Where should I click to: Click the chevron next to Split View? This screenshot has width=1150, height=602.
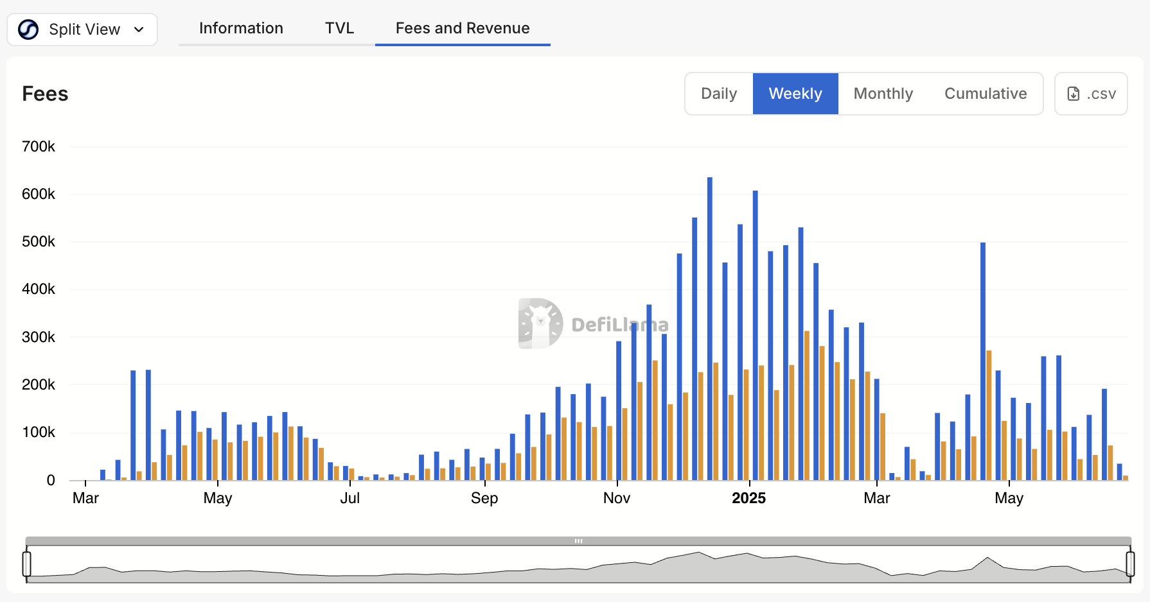click(139, 29)
